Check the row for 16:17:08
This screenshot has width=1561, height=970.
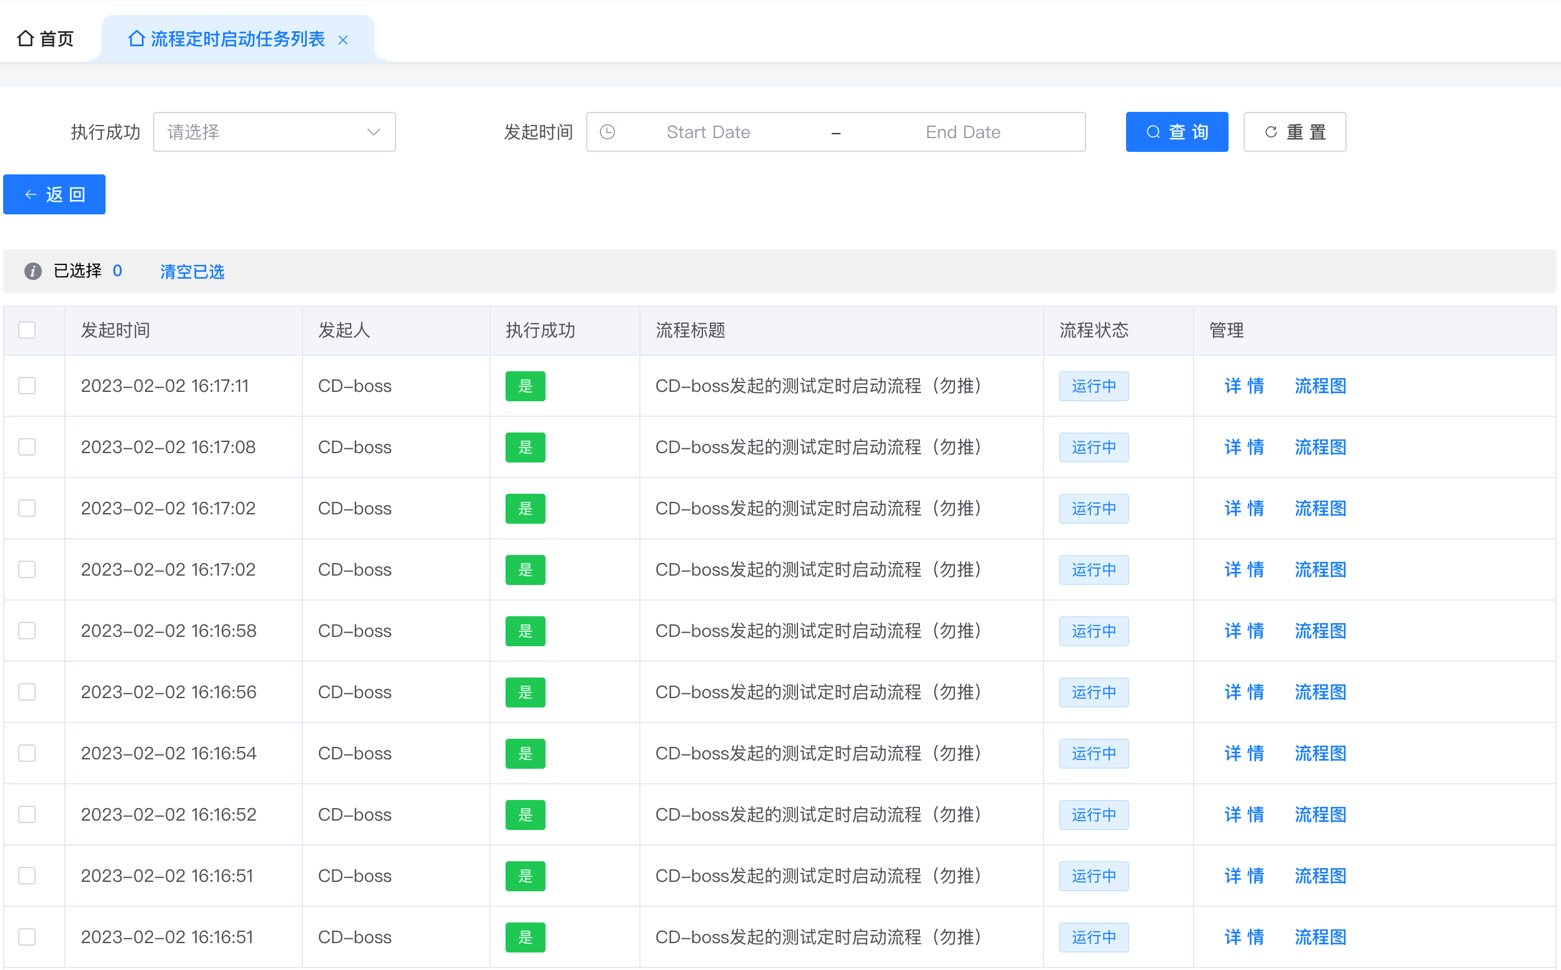tap(27, 446)
